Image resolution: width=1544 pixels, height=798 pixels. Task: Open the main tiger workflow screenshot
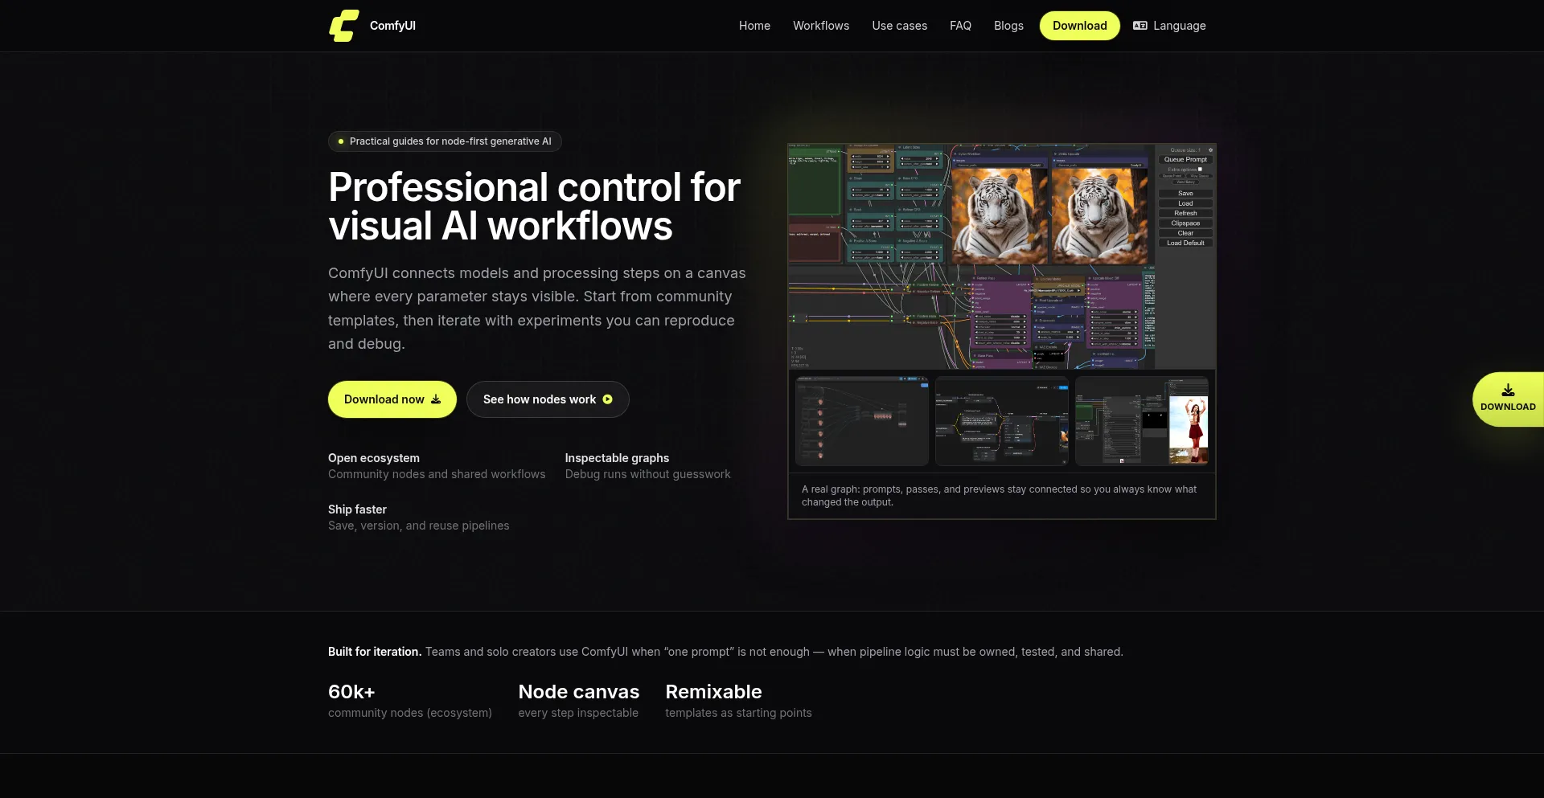[1002, 256]
